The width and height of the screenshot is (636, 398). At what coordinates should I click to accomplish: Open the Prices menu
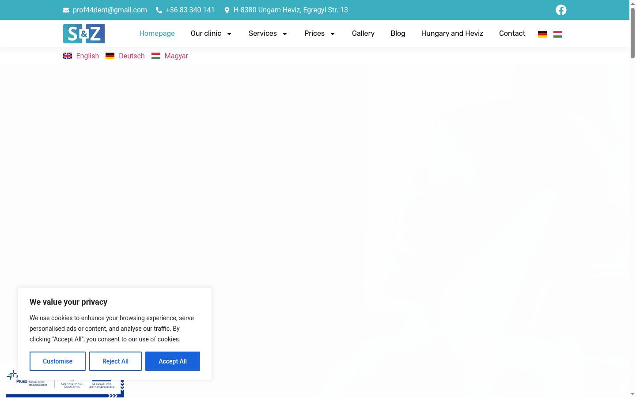click(x=314, y=34)
